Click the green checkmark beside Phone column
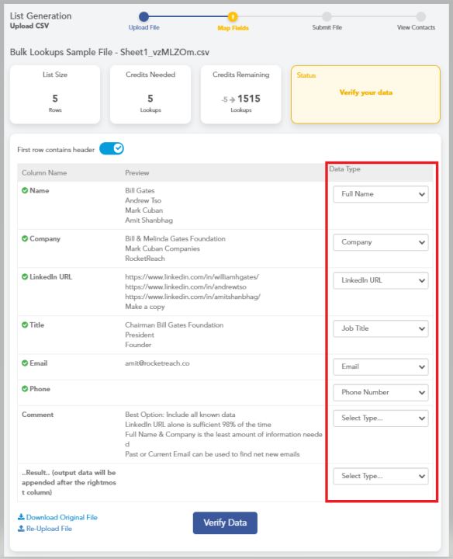The width and height of the screenshot is (453, 559). point(25,389)
